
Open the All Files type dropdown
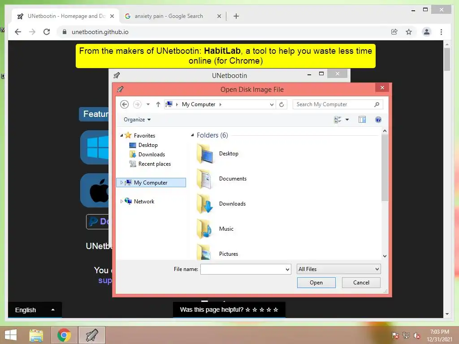point(339,269)
